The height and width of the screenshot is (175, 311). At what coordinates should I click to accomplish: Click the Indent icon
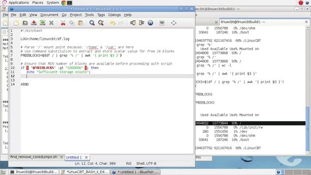point(141,23)
